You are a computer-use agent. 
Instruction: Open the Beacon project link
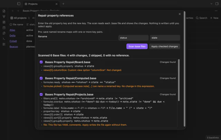(14, 47)
